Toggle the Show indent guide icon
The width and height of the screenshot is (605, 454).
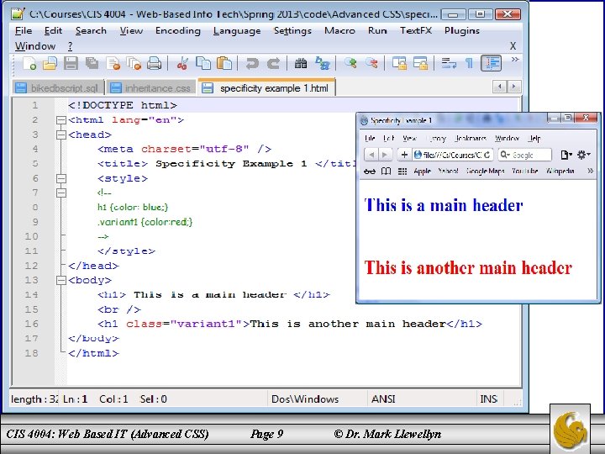pos(492,63)
